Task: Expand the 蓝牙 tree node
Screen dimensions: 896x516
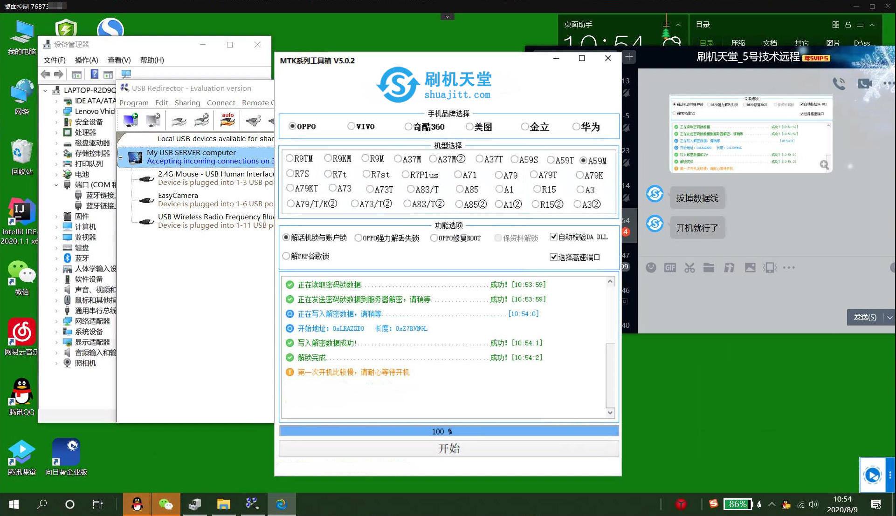Action: tap(56, 258)
